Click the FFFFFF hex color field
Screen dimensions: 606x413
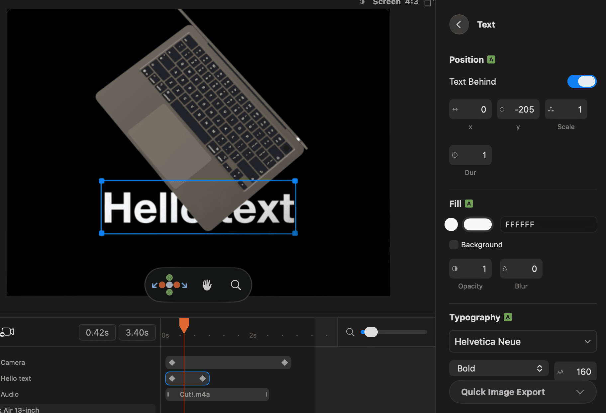click(x=549, y=224)
